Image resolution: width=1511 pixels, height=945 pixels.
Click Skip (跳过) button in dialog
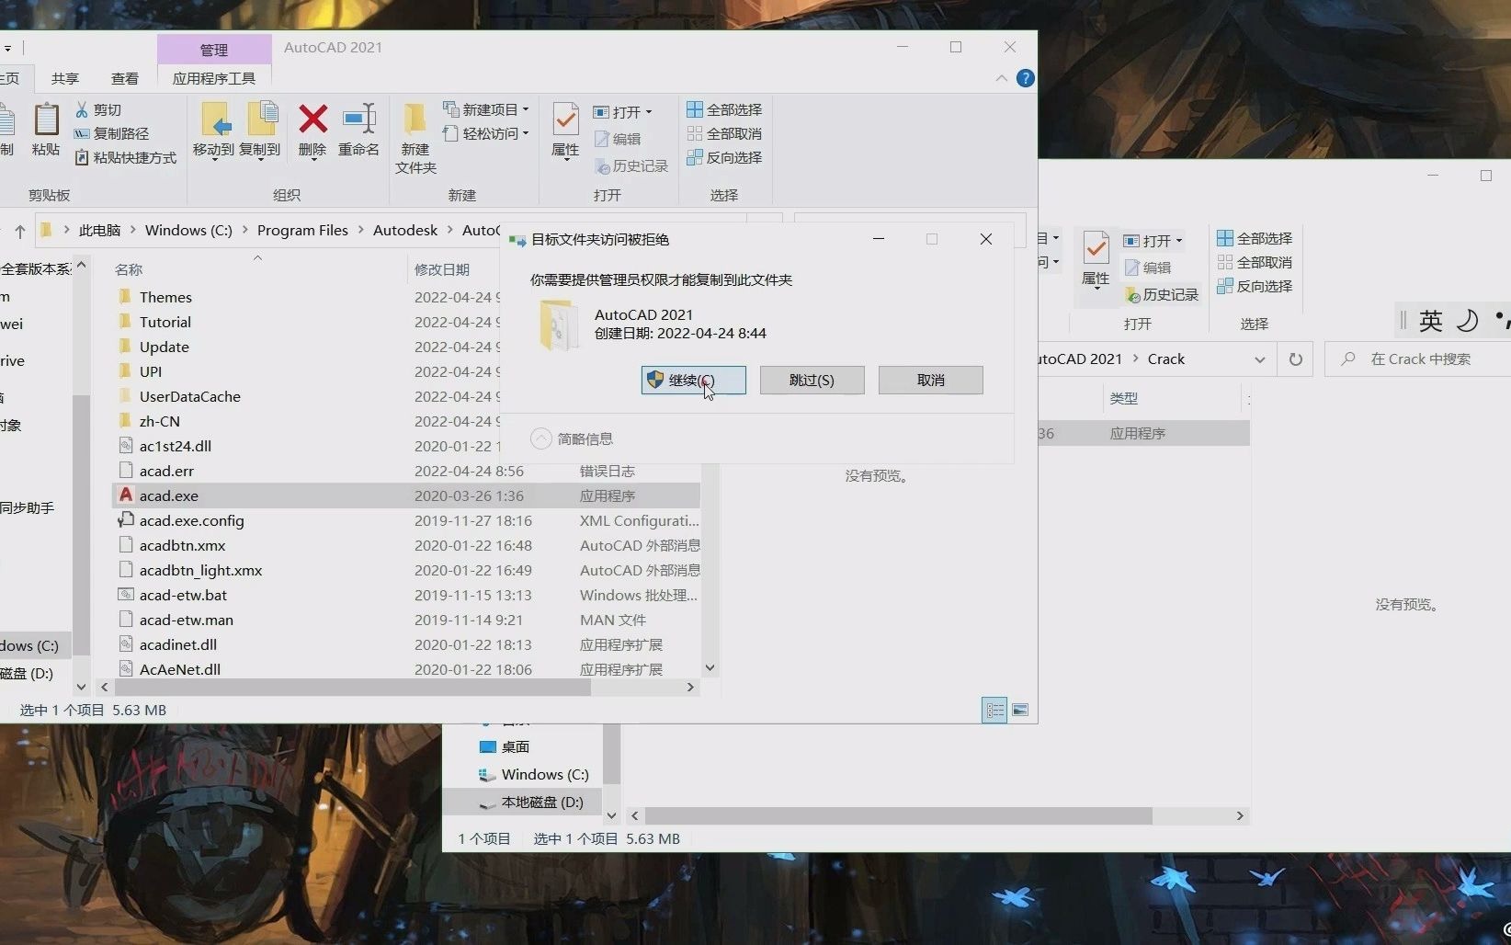click(x=812, y=380)
